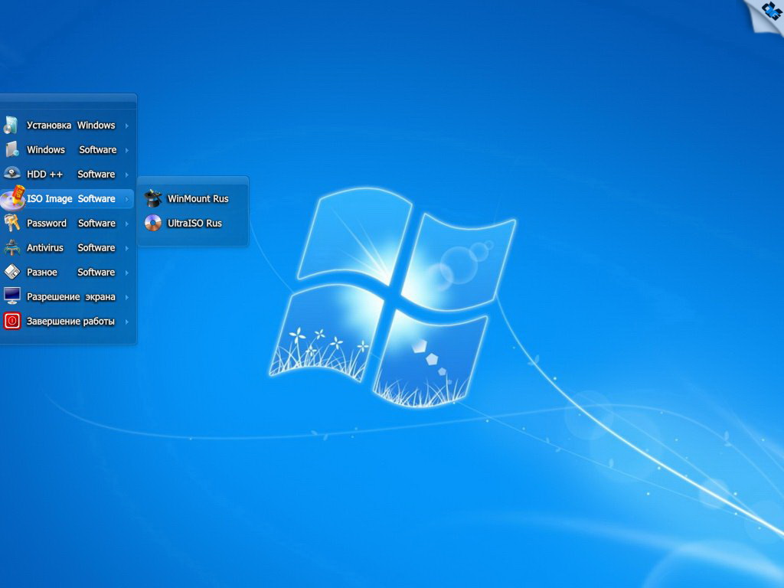Expand the Разное Software submenu arrow
This screenshot has height=588, width=784.
pyautogui.click(x=127, y=273)
